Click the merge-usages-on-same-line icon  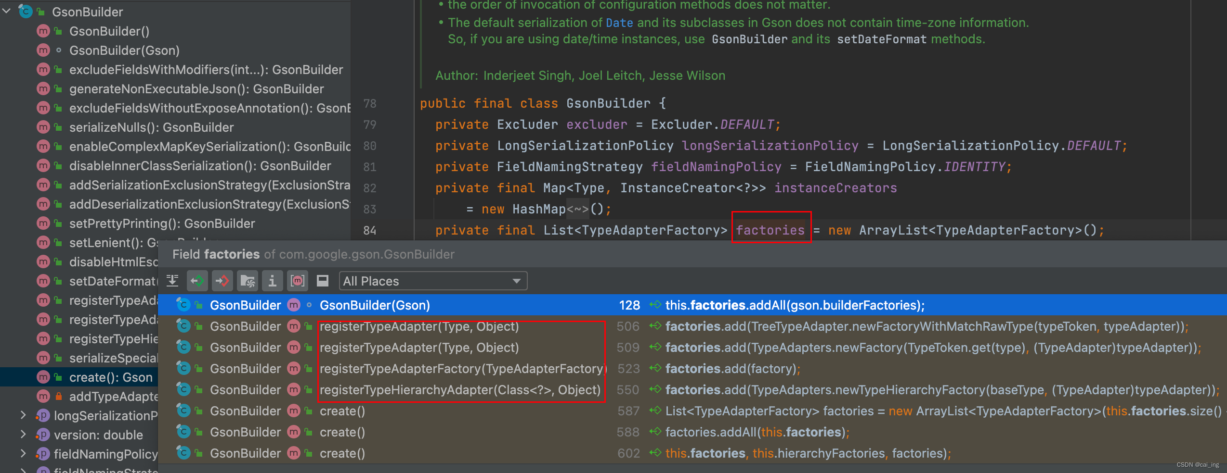[x=172, y=281]
